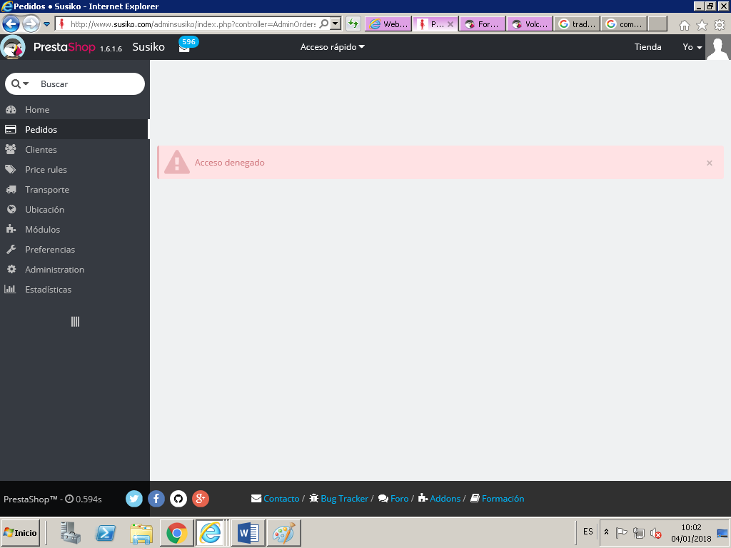Open the Inicio start button
731x548 pixels.
[x=21, y=532]
